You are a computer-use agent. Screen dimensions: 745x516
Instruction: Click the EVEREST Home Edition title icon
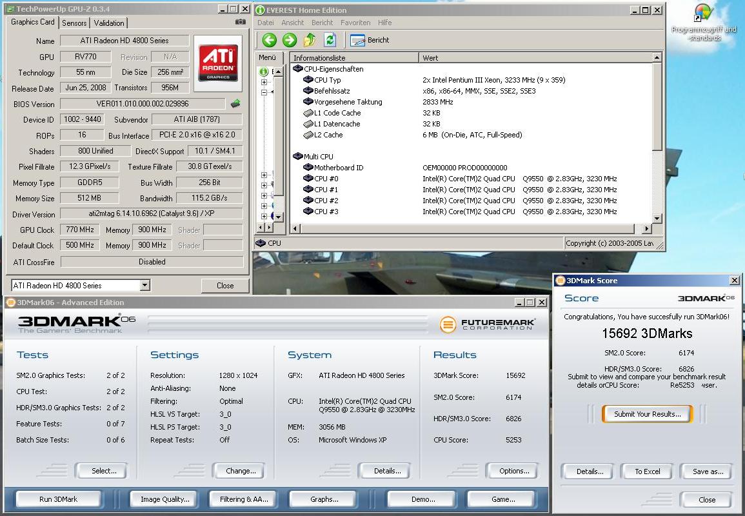260,10
